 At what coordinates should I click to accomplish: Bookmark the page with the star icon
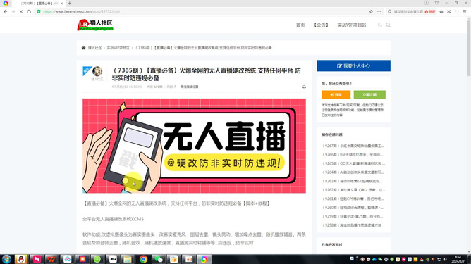point(371,11)
